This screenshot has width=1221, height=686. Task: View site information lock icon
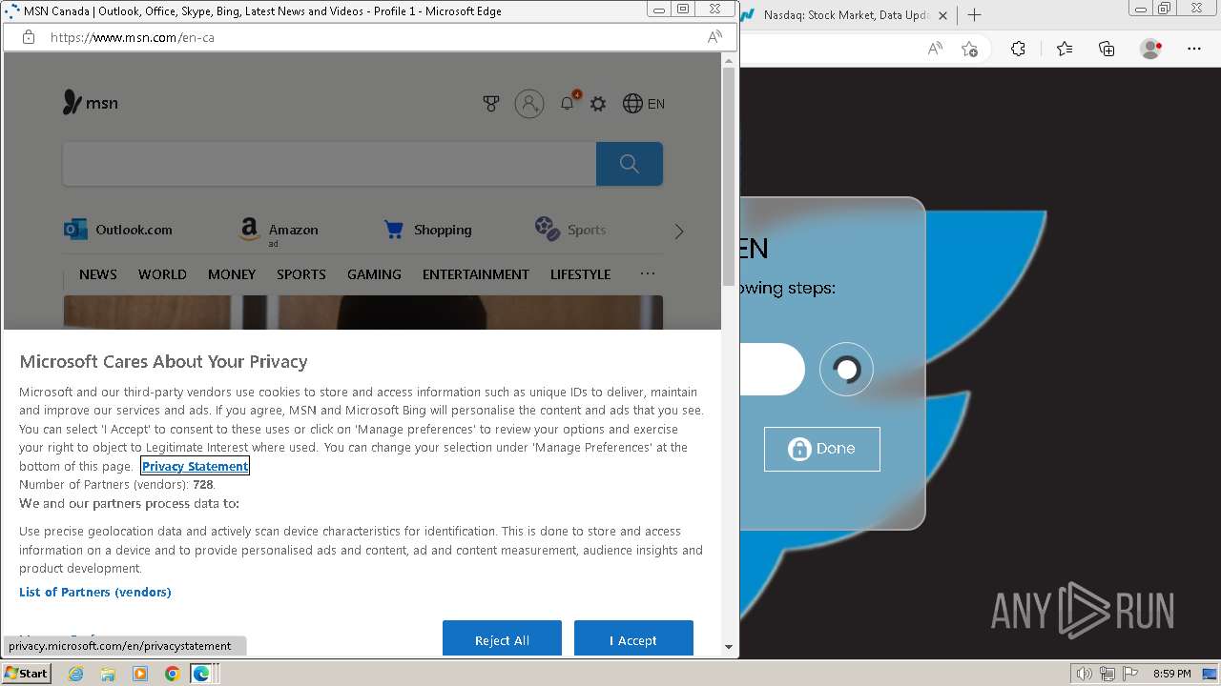[x=29, y=37]
